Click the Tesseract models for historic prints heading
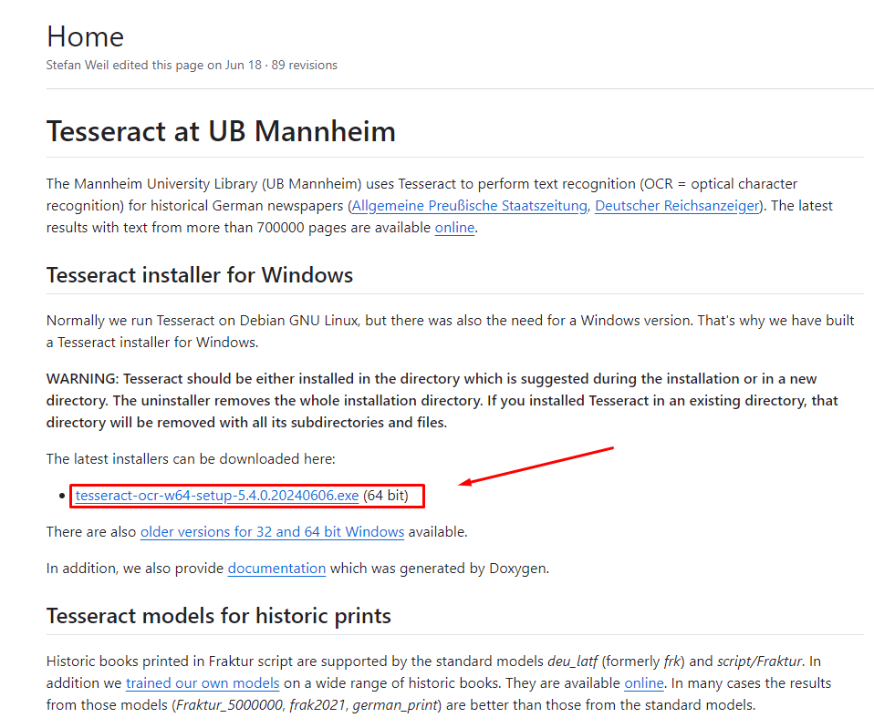This screenshot has width=874, height=728. [x=218, y=616]
